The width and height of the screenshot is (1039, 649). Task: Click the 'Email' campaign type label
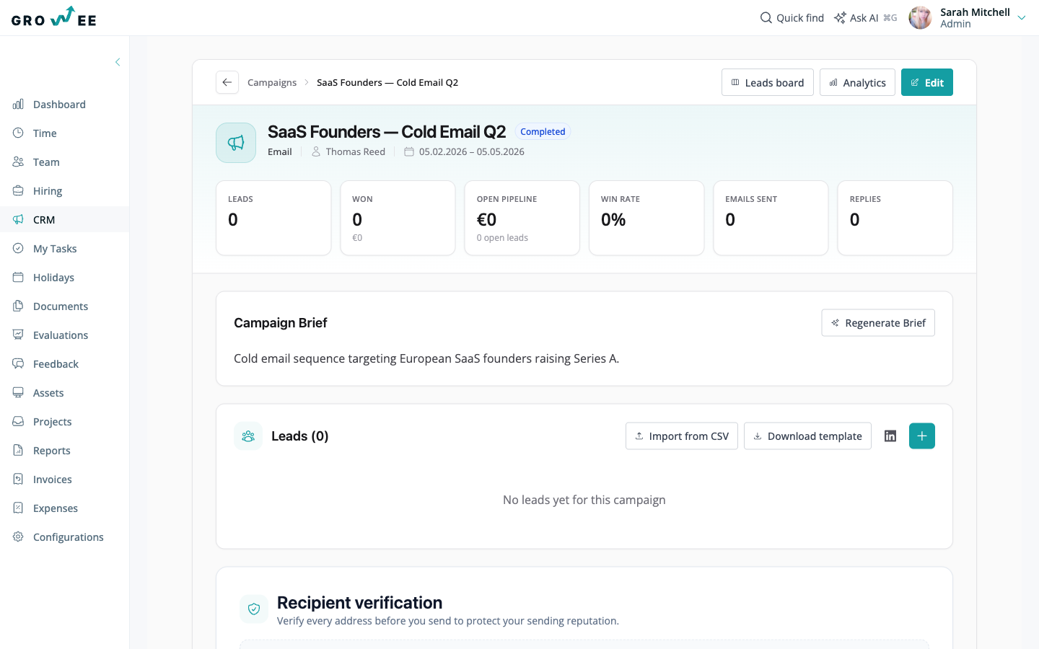tap(280, 152)
